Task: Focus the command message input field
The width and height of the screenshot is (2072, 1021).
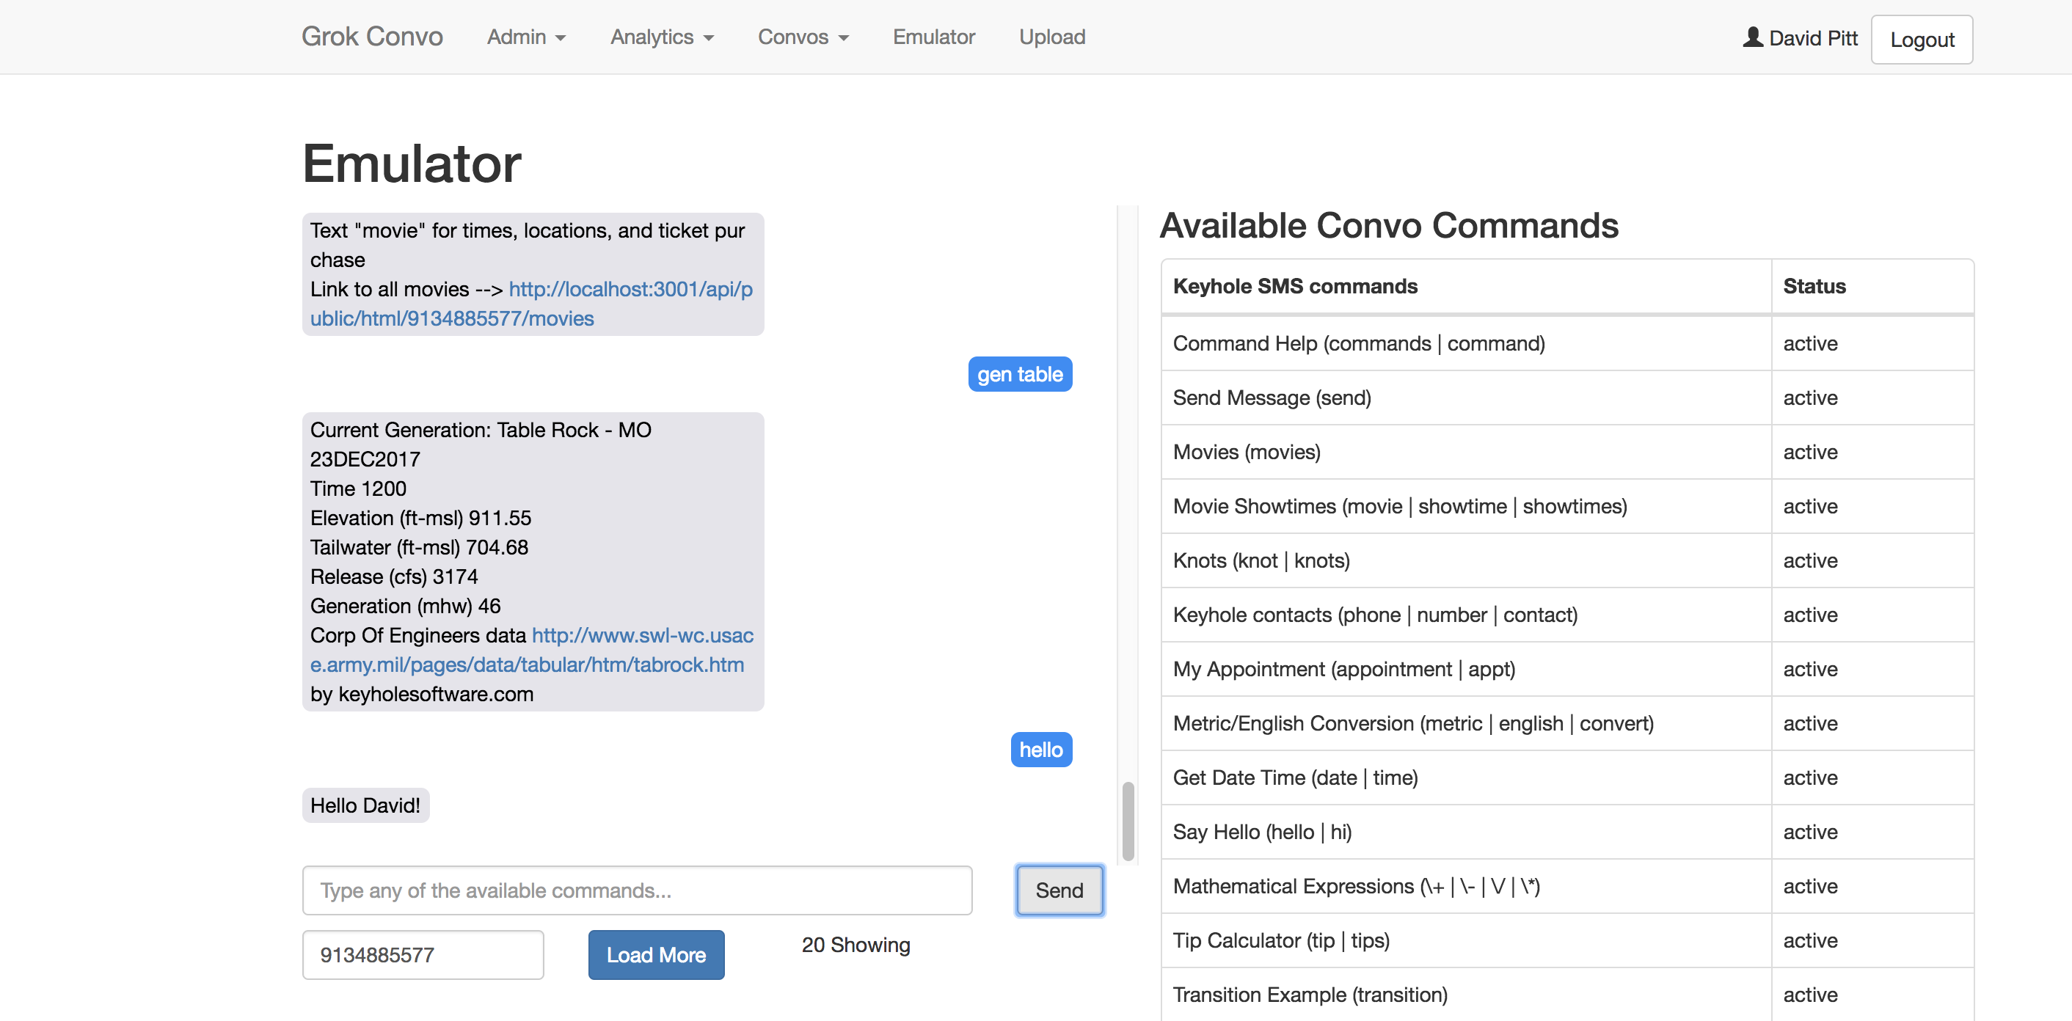Action: click(636, 890)
